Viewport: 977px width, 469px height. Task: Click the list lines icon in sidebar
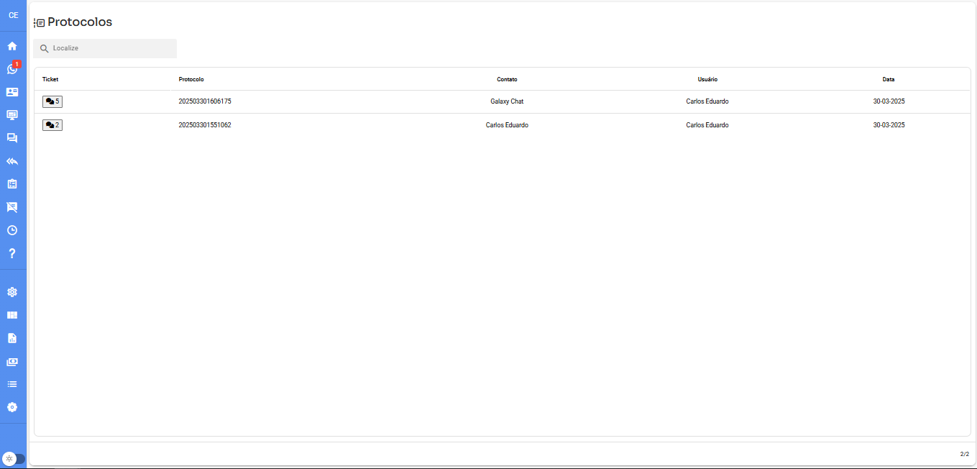tap(12, 384)
